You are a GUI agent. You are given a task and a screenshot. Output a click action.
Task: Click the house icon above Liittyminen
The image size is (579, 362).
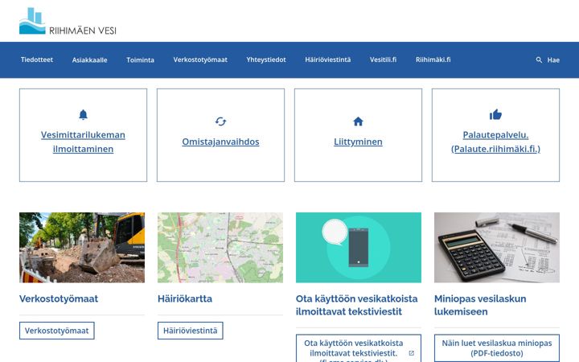pyautogui.click(x=358, y=121)
